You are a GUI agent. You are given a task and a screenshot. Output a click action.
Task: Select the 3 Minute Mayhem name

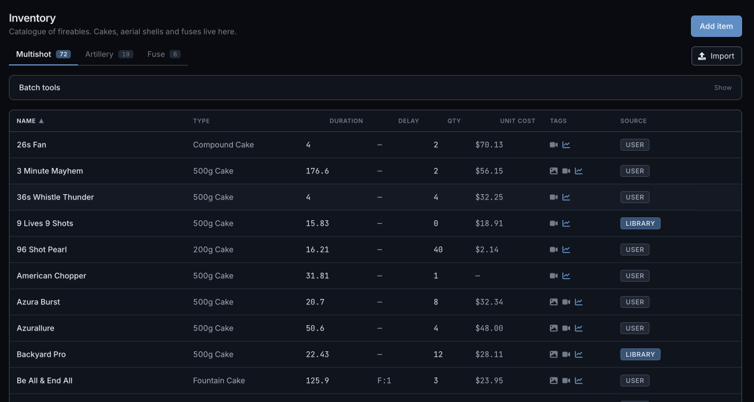pos(50,171)
